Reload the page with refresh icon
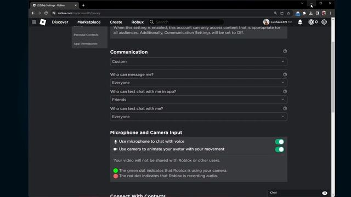Viewport: 351px width, 197px height. [46, 13]
